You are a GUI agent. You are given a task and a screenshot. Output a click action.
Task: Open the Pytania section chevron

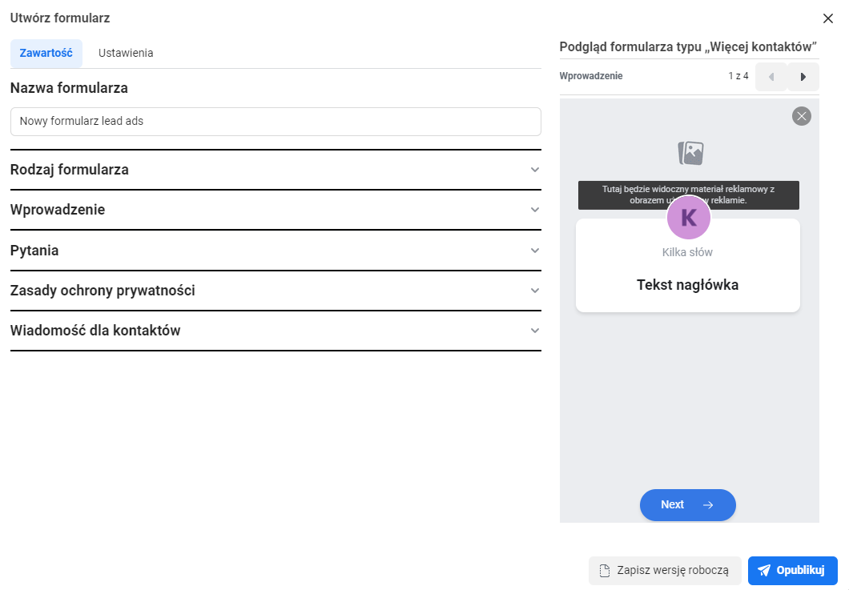coord(535,251)
